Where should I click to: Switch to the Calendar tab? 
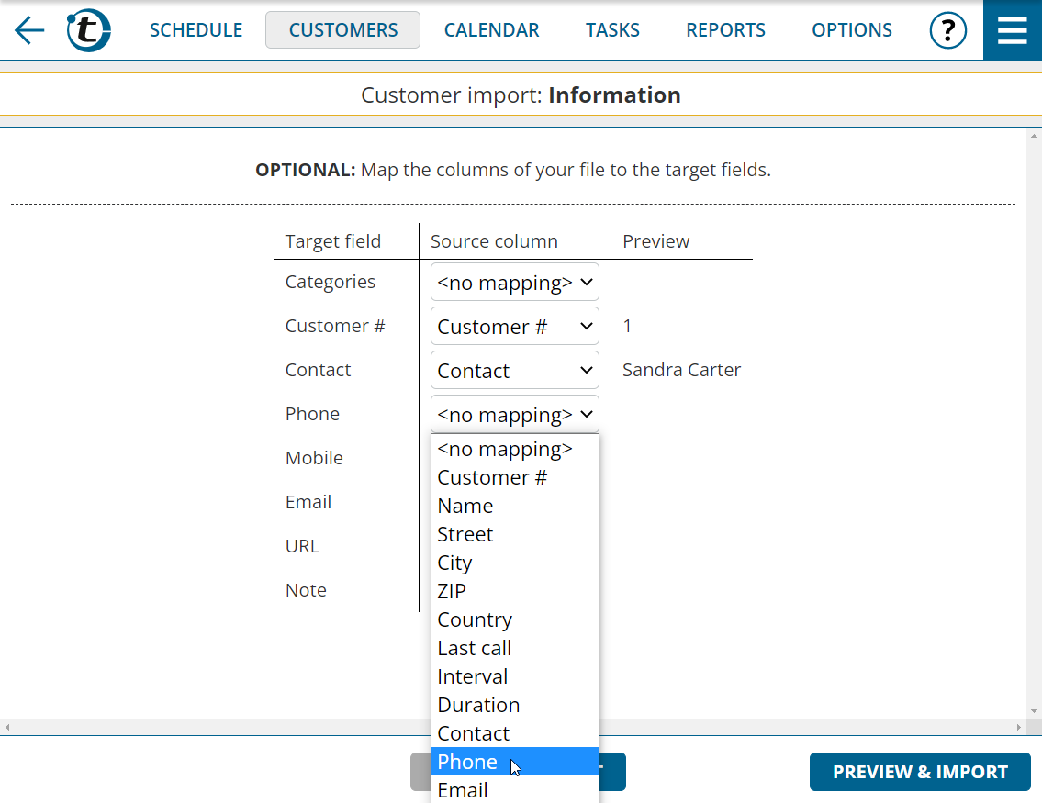click(491, 30)
